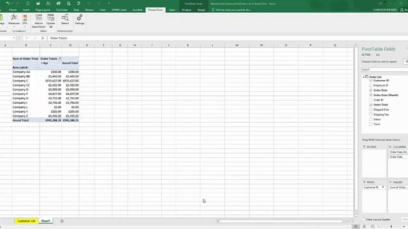Screen dimensions: 408x229
Task: Open Power Pivot Settings (gears icon)
Action: [80, 18]
